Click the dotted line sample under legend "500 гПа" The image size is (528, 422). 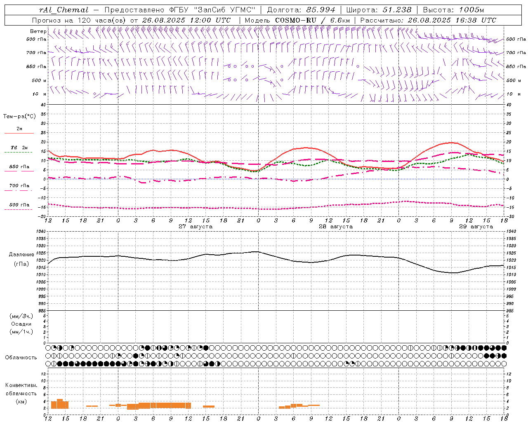pyautogui.click(x=19, y=209)
